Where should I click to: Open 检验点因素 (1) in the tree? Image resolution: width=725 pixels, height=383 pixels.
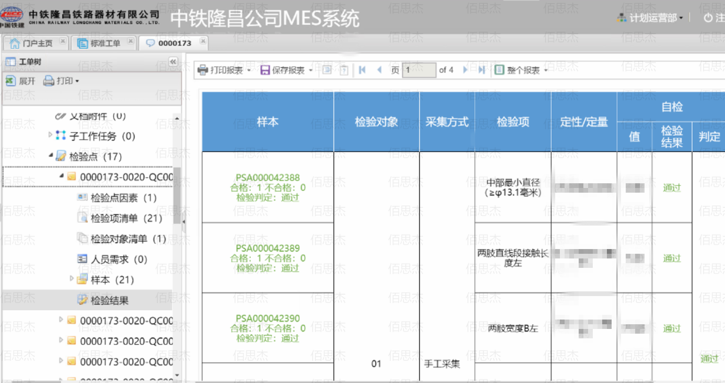pyautogui.click(x=124, y=198)
